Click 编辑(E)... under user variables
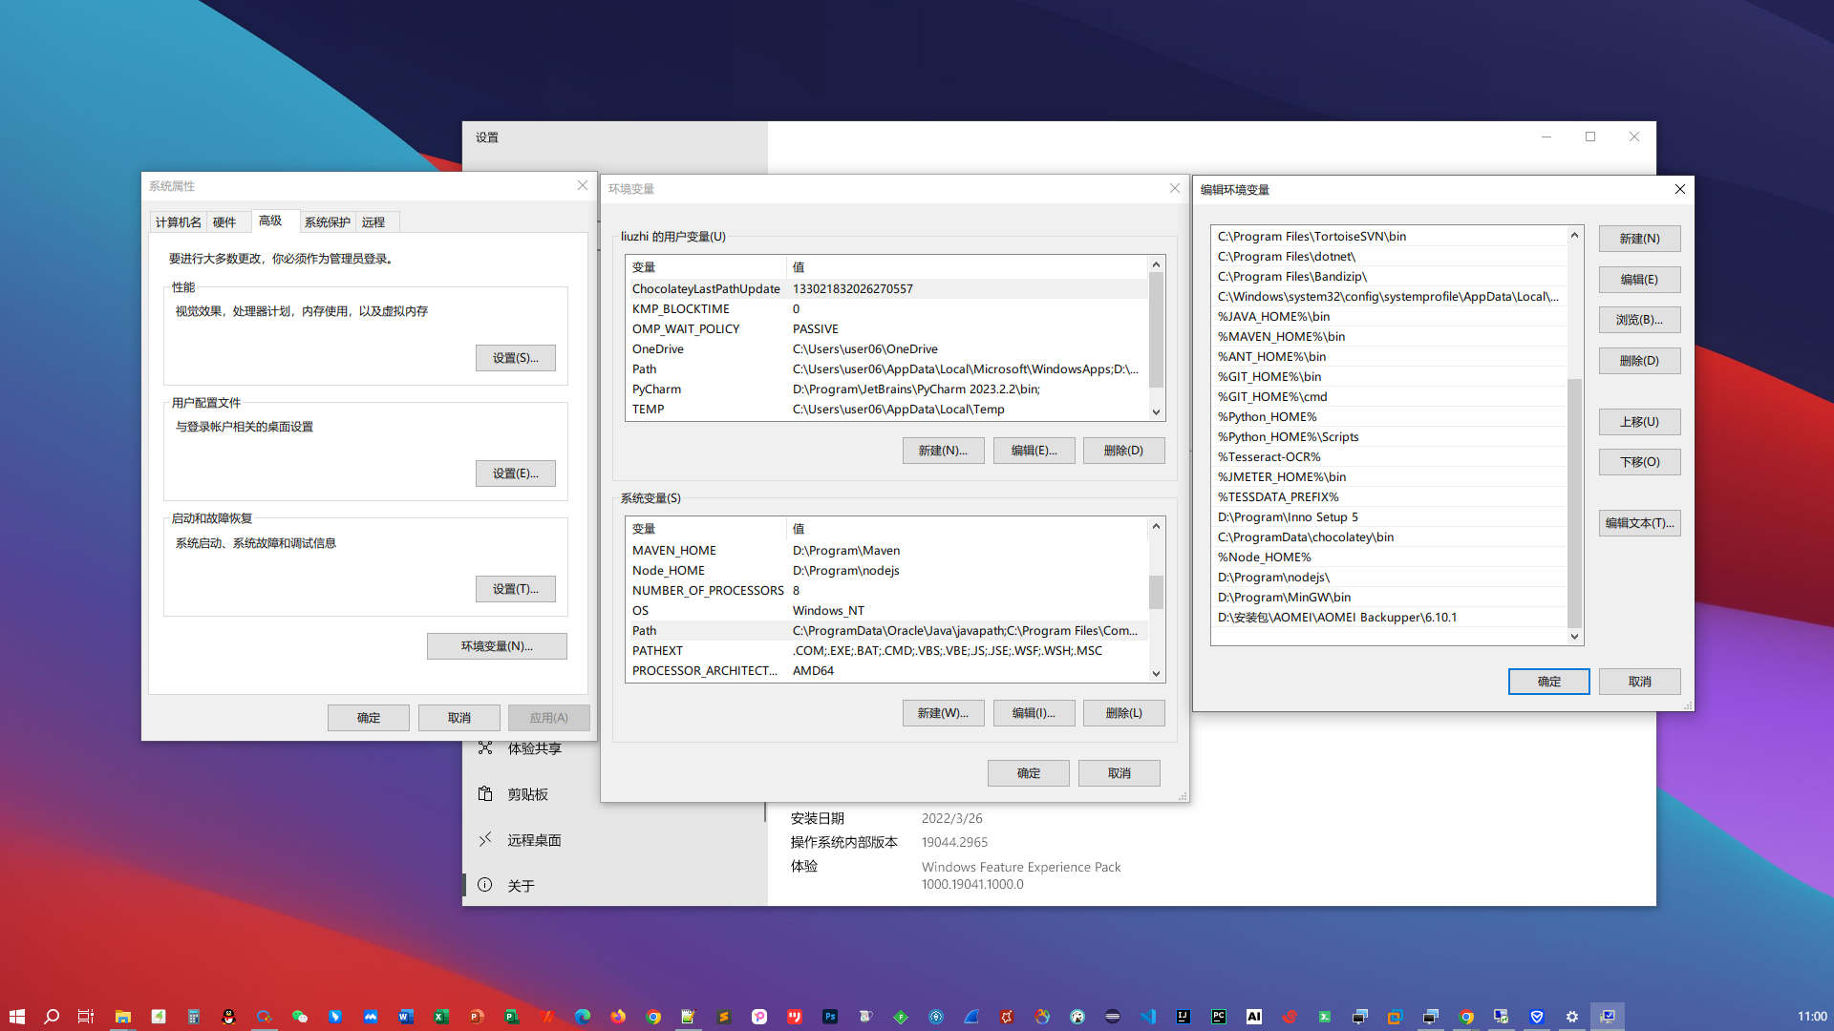The width and height of the screenshot is (1834, 1031). tap(1034, 451)
